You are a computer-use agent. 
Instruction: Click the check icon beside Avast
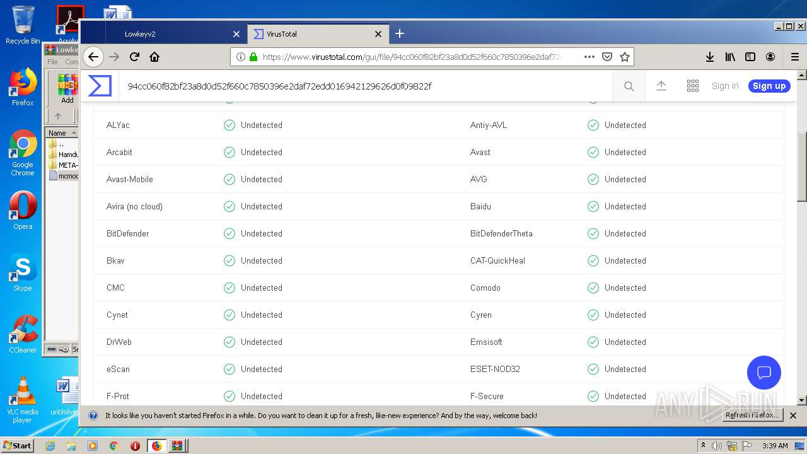coord(593,152)
